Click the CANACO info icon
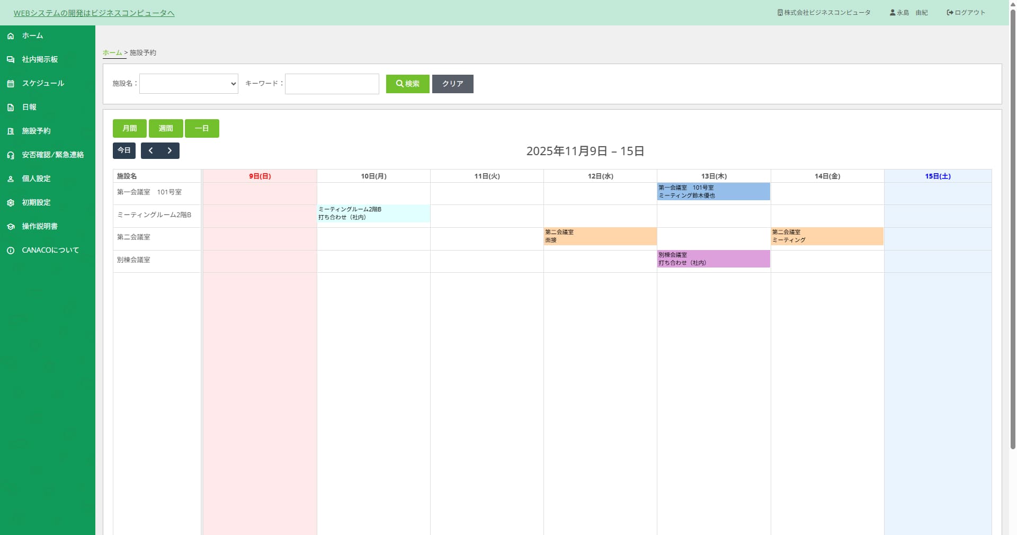 [x=11, y=251]
